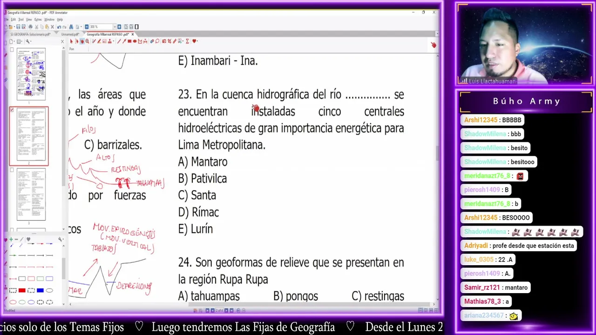
Task: Remove toolbox item with minus icon
Action: pyautogui.click(x=16, y=239)
